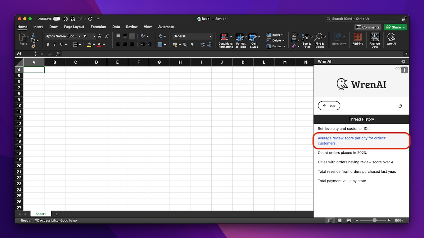Image resolution: width=424 pixels, height=238 pixels.
Task: Switch to the Draw ribbon tab
Action: click(53, 27)
